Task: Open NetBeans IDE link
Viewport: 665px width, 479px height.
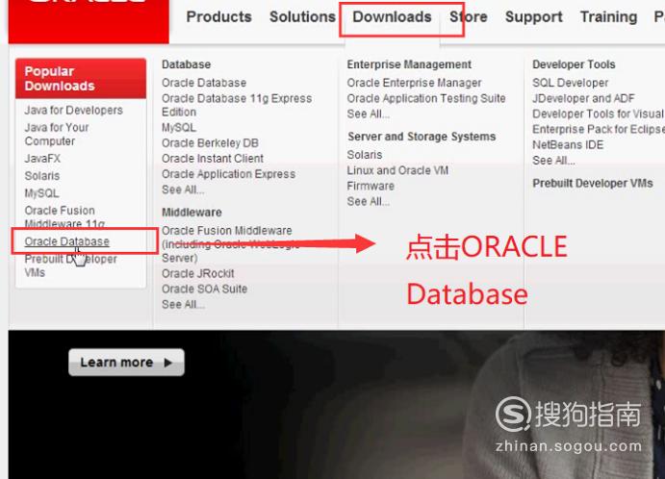Action: (568, 145)
